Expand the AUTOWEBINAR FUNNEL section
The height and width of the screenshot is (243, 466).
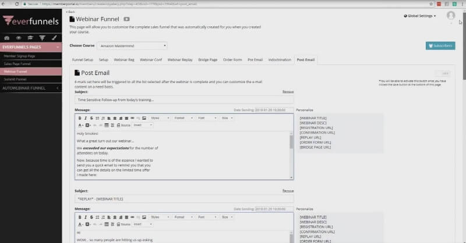[x=31, y=88]
